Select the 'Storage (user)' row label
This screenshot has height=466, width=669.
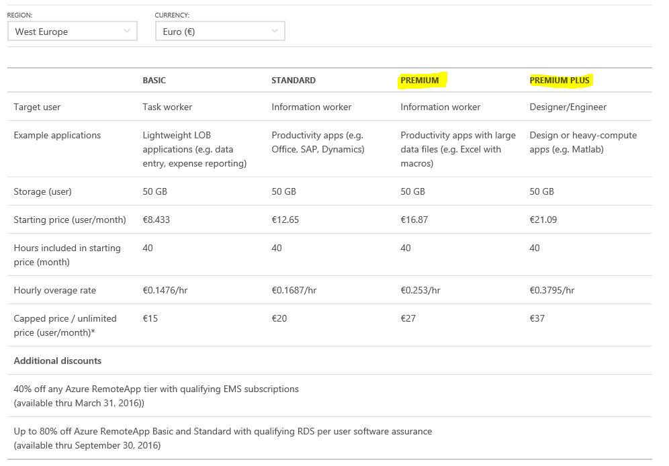pos(43,191)
